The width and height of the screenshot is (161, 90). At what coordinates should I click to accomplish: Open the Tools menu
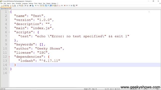point(36,3)
